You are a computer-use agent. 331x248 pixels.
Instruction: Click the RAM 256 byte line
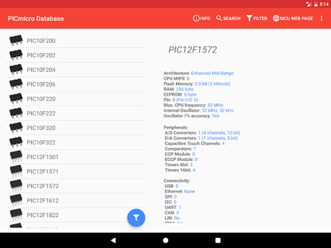coord(178,89)
